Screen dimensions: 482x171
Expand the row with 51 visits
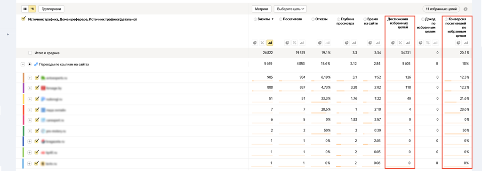(30, 99)
